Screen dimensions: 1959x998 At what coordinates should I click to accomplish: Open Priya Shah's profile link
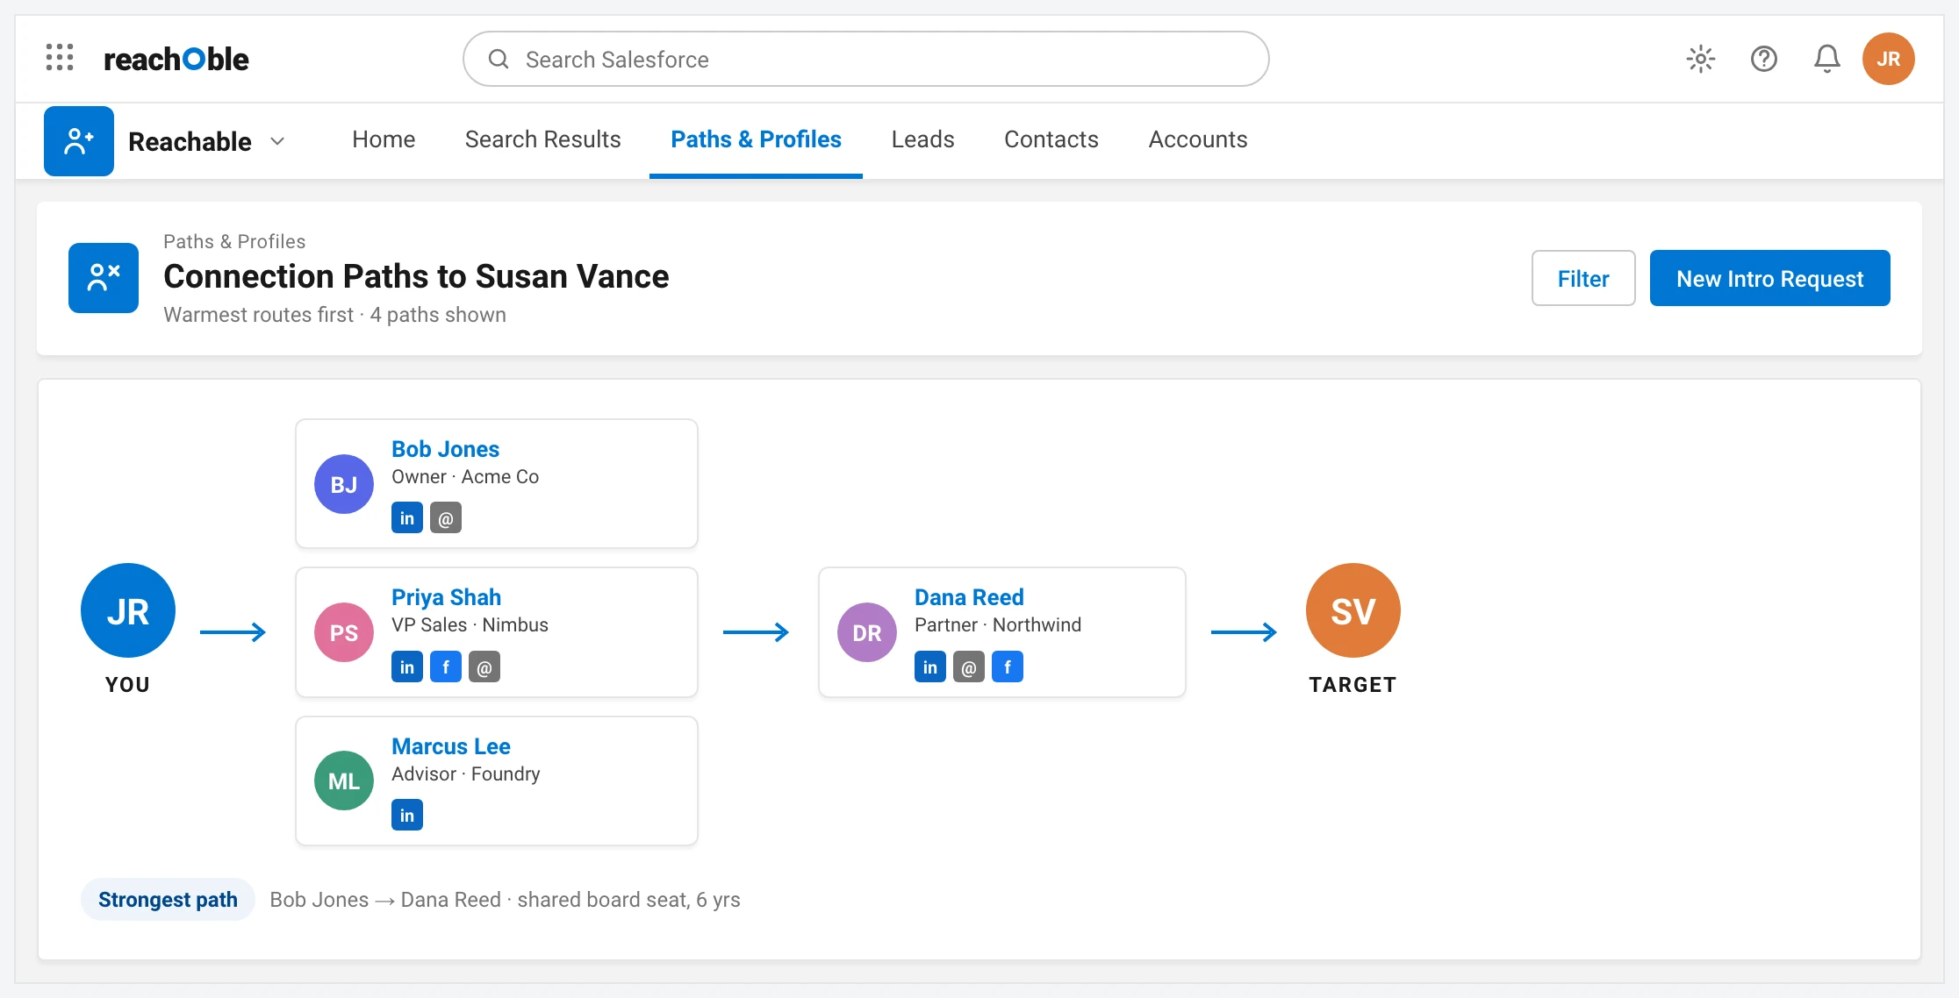446,597
